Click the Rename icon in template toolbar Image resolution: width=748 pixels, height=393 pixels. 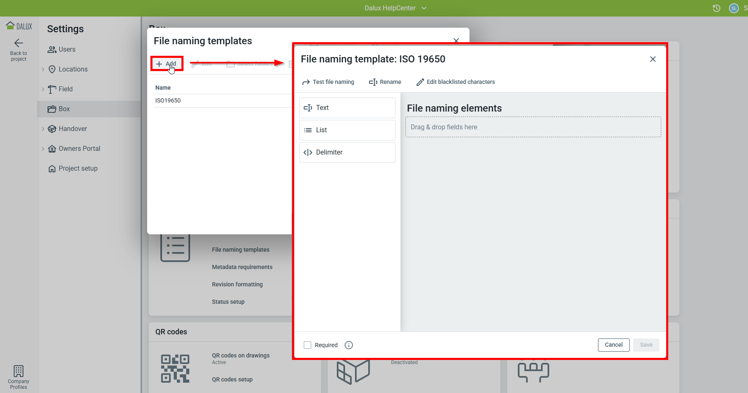[373, 82]
